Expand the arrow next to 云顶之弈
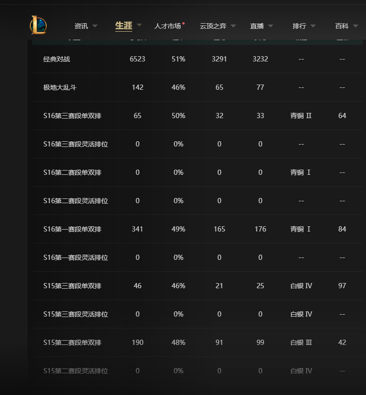Viewport: 366px width, 395px height. (x=233, y=26)
